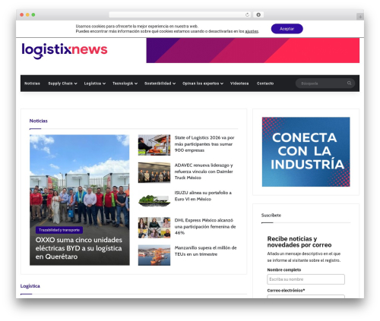Open the Manzanillo port thumbnail
The image size is (380, 321).
coord(154,255)
